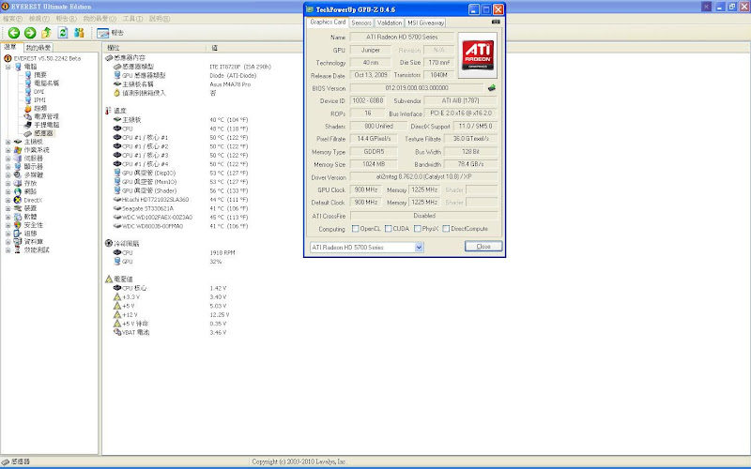
Task: Toggle the OpenCL checkbox in GPU-Z
Action: point(356,229)
